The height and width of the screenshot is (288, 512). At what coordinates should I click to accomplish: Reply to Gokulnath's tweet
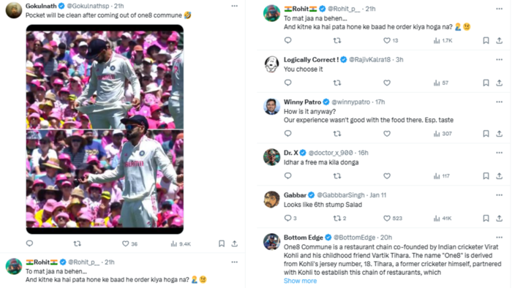point(29,243)
